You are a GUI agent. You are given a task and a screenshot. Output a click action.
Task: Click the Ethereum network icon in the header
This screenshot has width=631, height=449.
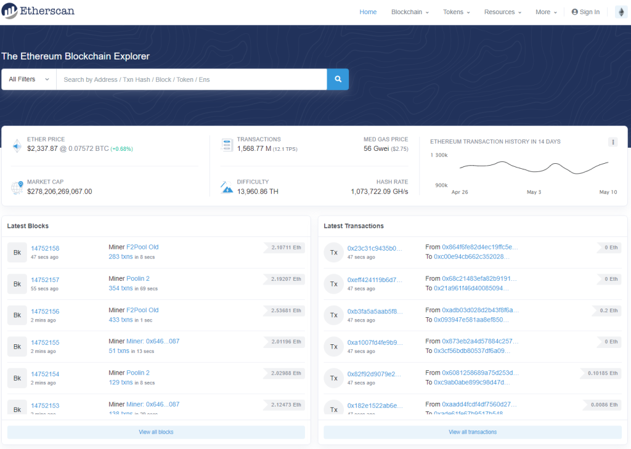pyautogui.click(x=621, y=12)
